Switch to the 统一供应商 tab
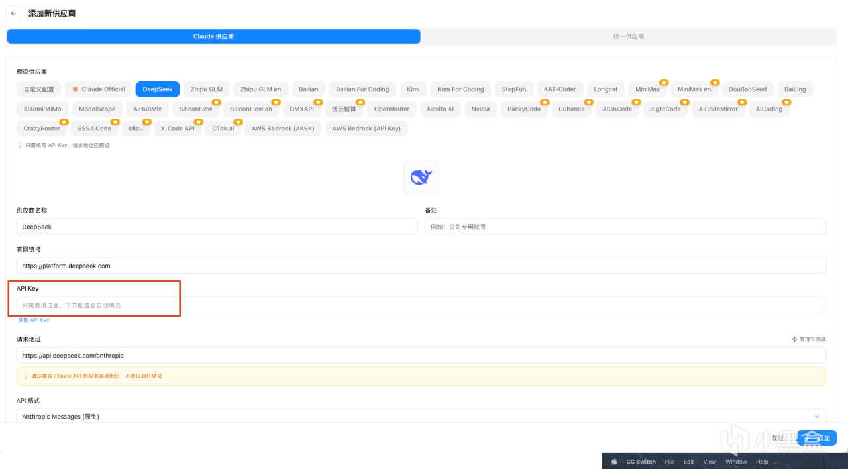 tap(629, 36)
